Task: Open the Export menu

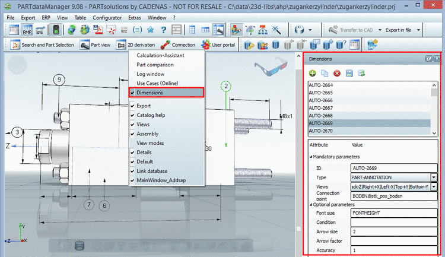Action: click(x=28, y=18)
